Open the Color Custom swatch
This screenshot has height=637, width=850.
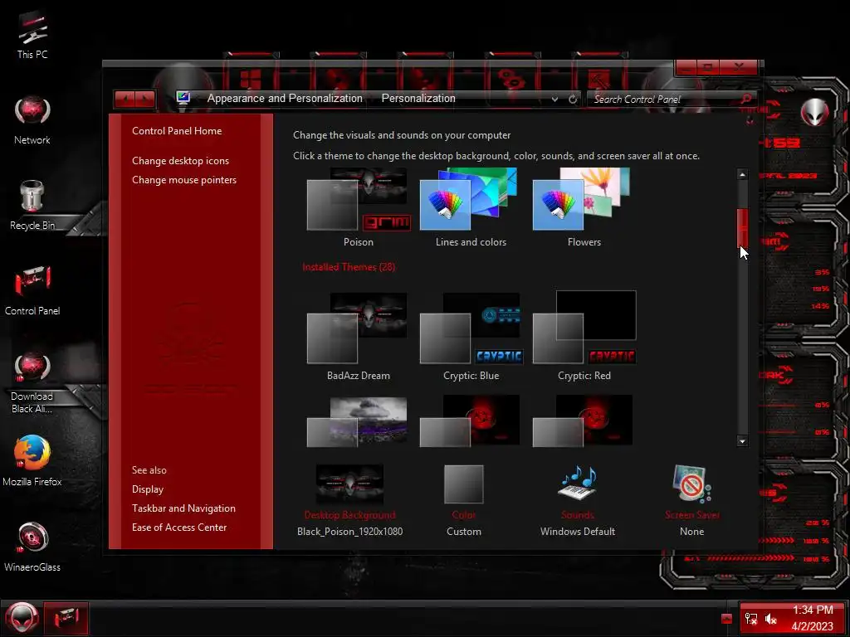click(x=463, y=484)
